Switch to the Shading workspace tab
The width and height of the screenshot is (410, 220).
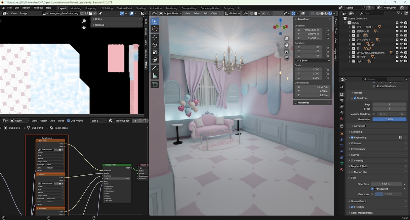pos(141,8)
